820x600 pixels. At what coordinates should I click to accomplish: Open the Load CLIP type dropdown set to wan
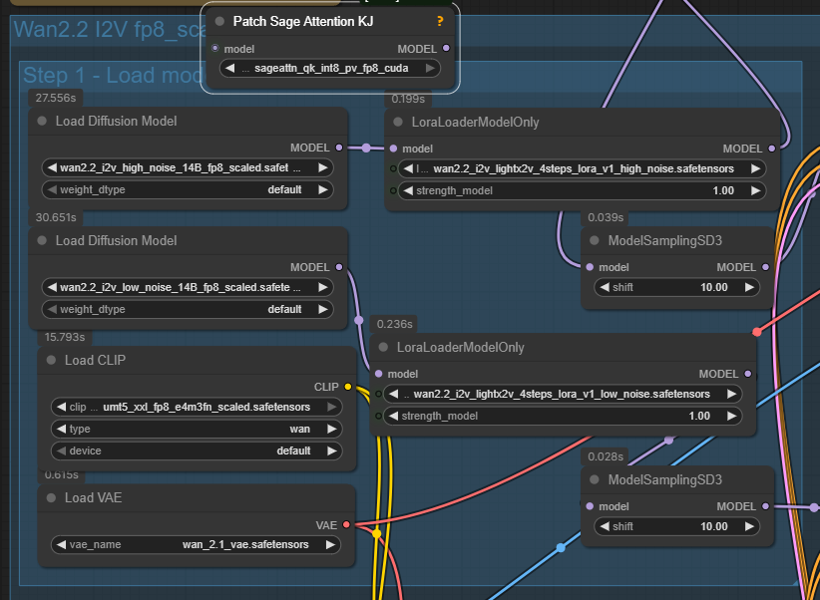pyautogui.click(x=197, y=430)
